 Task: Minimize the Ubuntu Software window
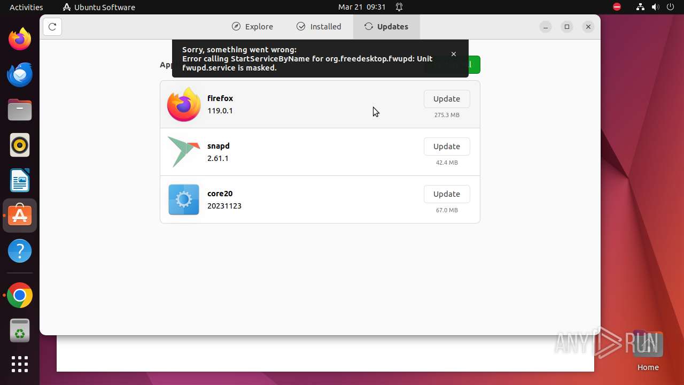[546, 27]
